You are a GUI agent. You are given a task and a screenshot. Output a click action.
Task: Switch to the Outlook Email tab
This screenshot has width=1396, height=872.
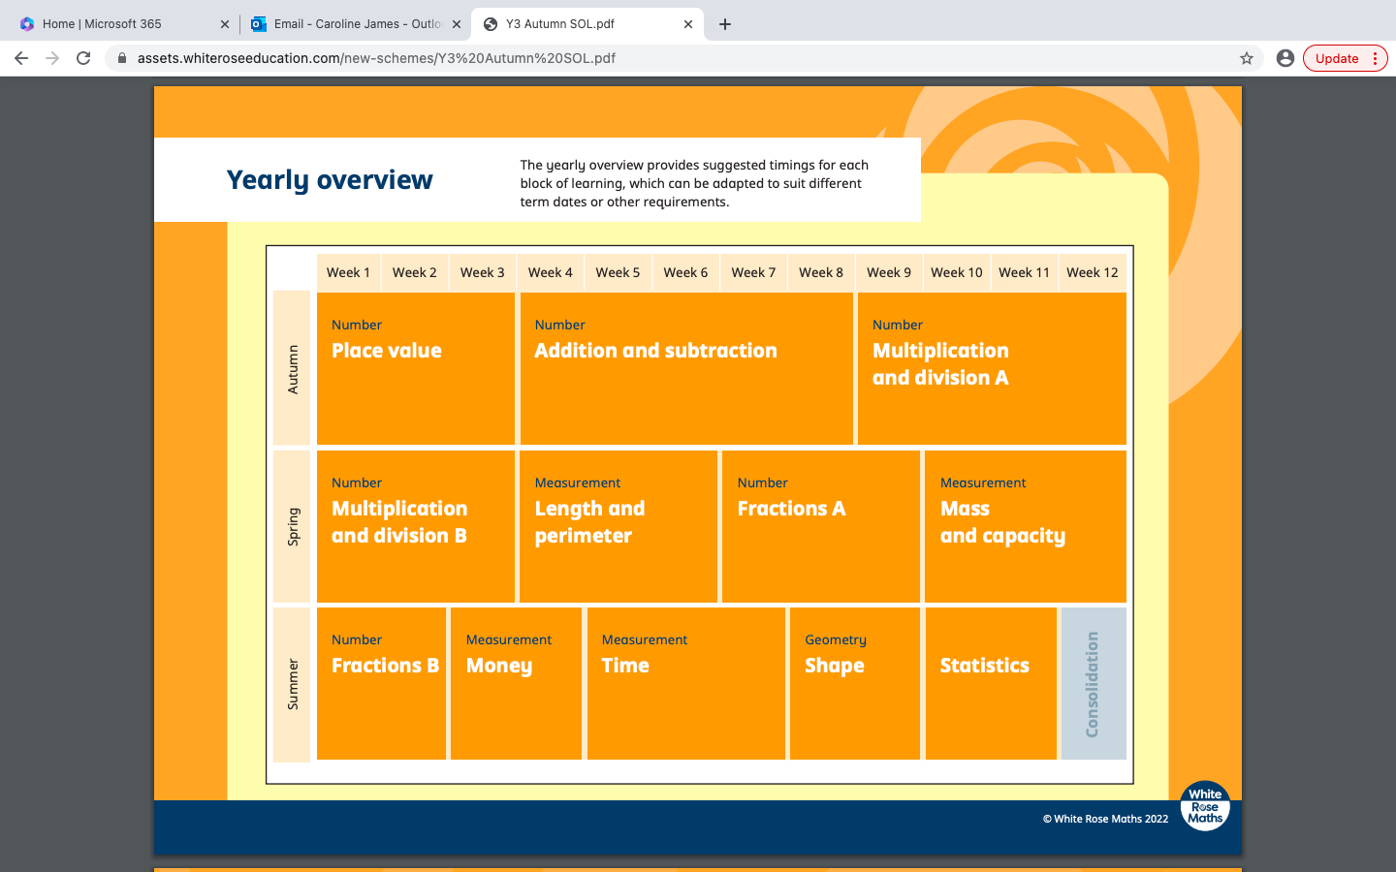(x=349, y=24)
